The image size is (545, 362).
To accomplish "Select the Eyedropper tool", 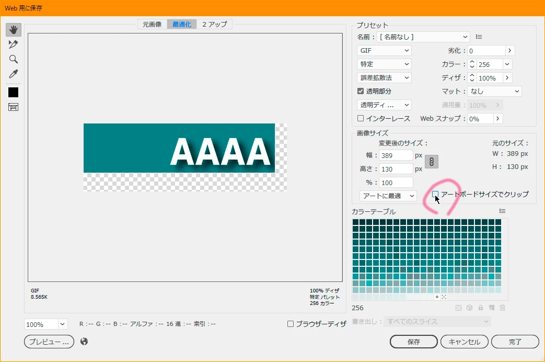I will (x=13, y=74).
